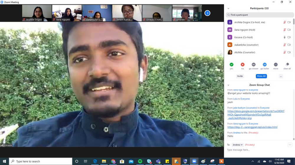
Task: Open Spotify from the taskbar
Action: click(140, 161)
